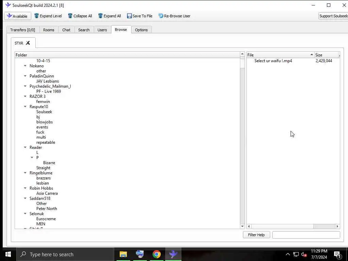The height and width of the screenshot is (261, 348).
Task: Open the Options tab
Action: click(141, 30)
